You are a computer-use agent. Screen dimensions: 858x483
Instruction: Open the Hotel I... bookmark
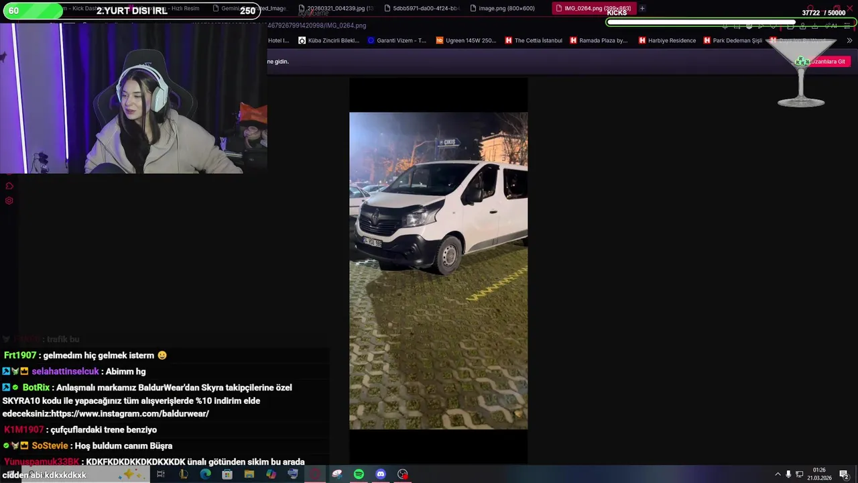(x=278, y=40)
